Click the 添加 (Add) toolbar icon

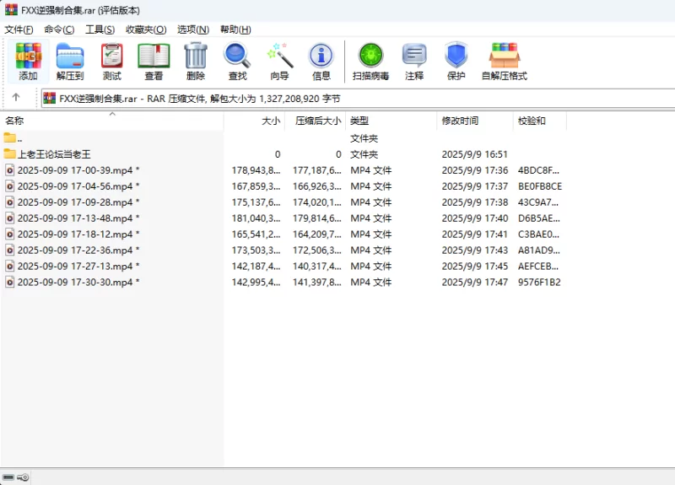point(28,62)
